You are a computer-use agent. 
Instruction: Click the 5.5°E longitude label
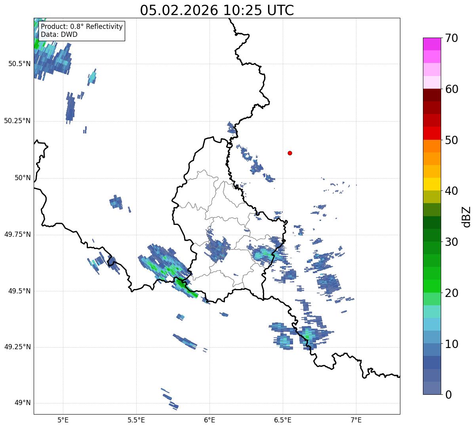136,420
